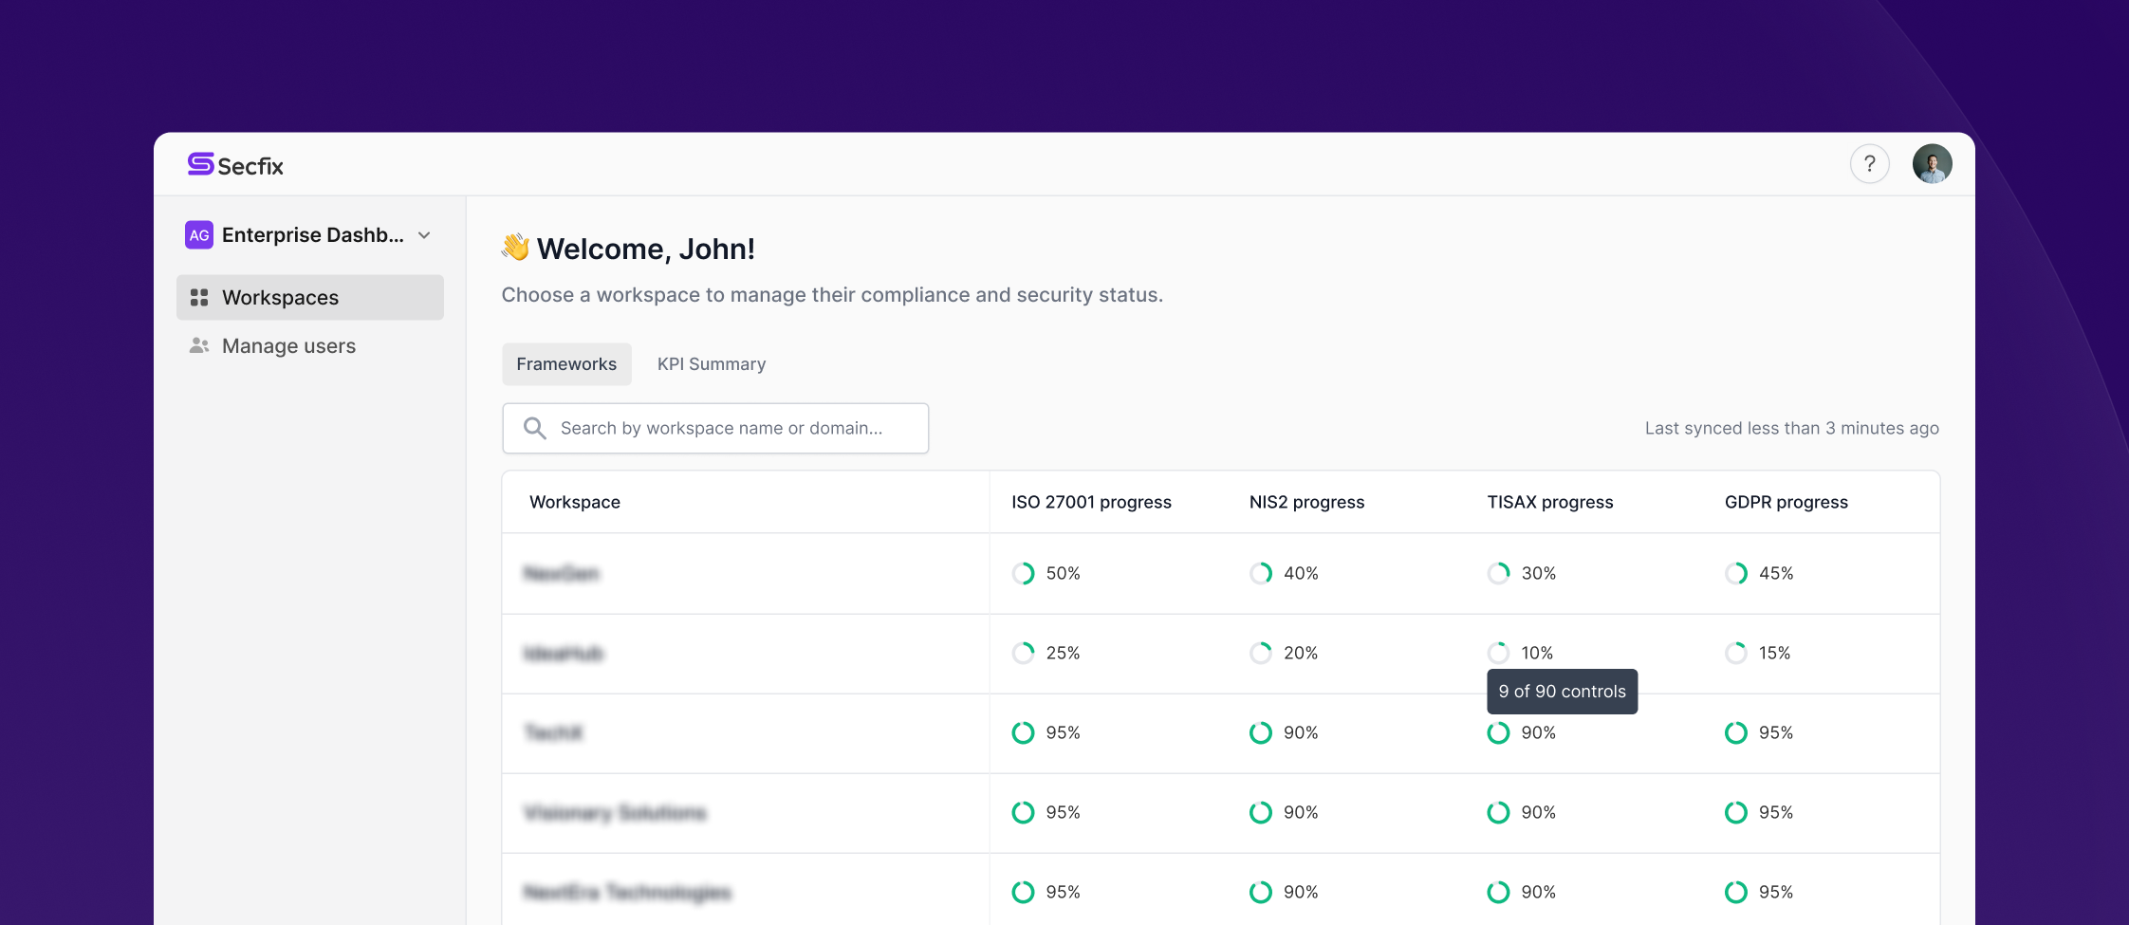Open the user profile avatar
Viewport: 2129px width, 925px height.
pos(1932,164)
